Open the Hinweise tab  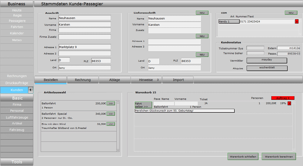click(146, 80)
